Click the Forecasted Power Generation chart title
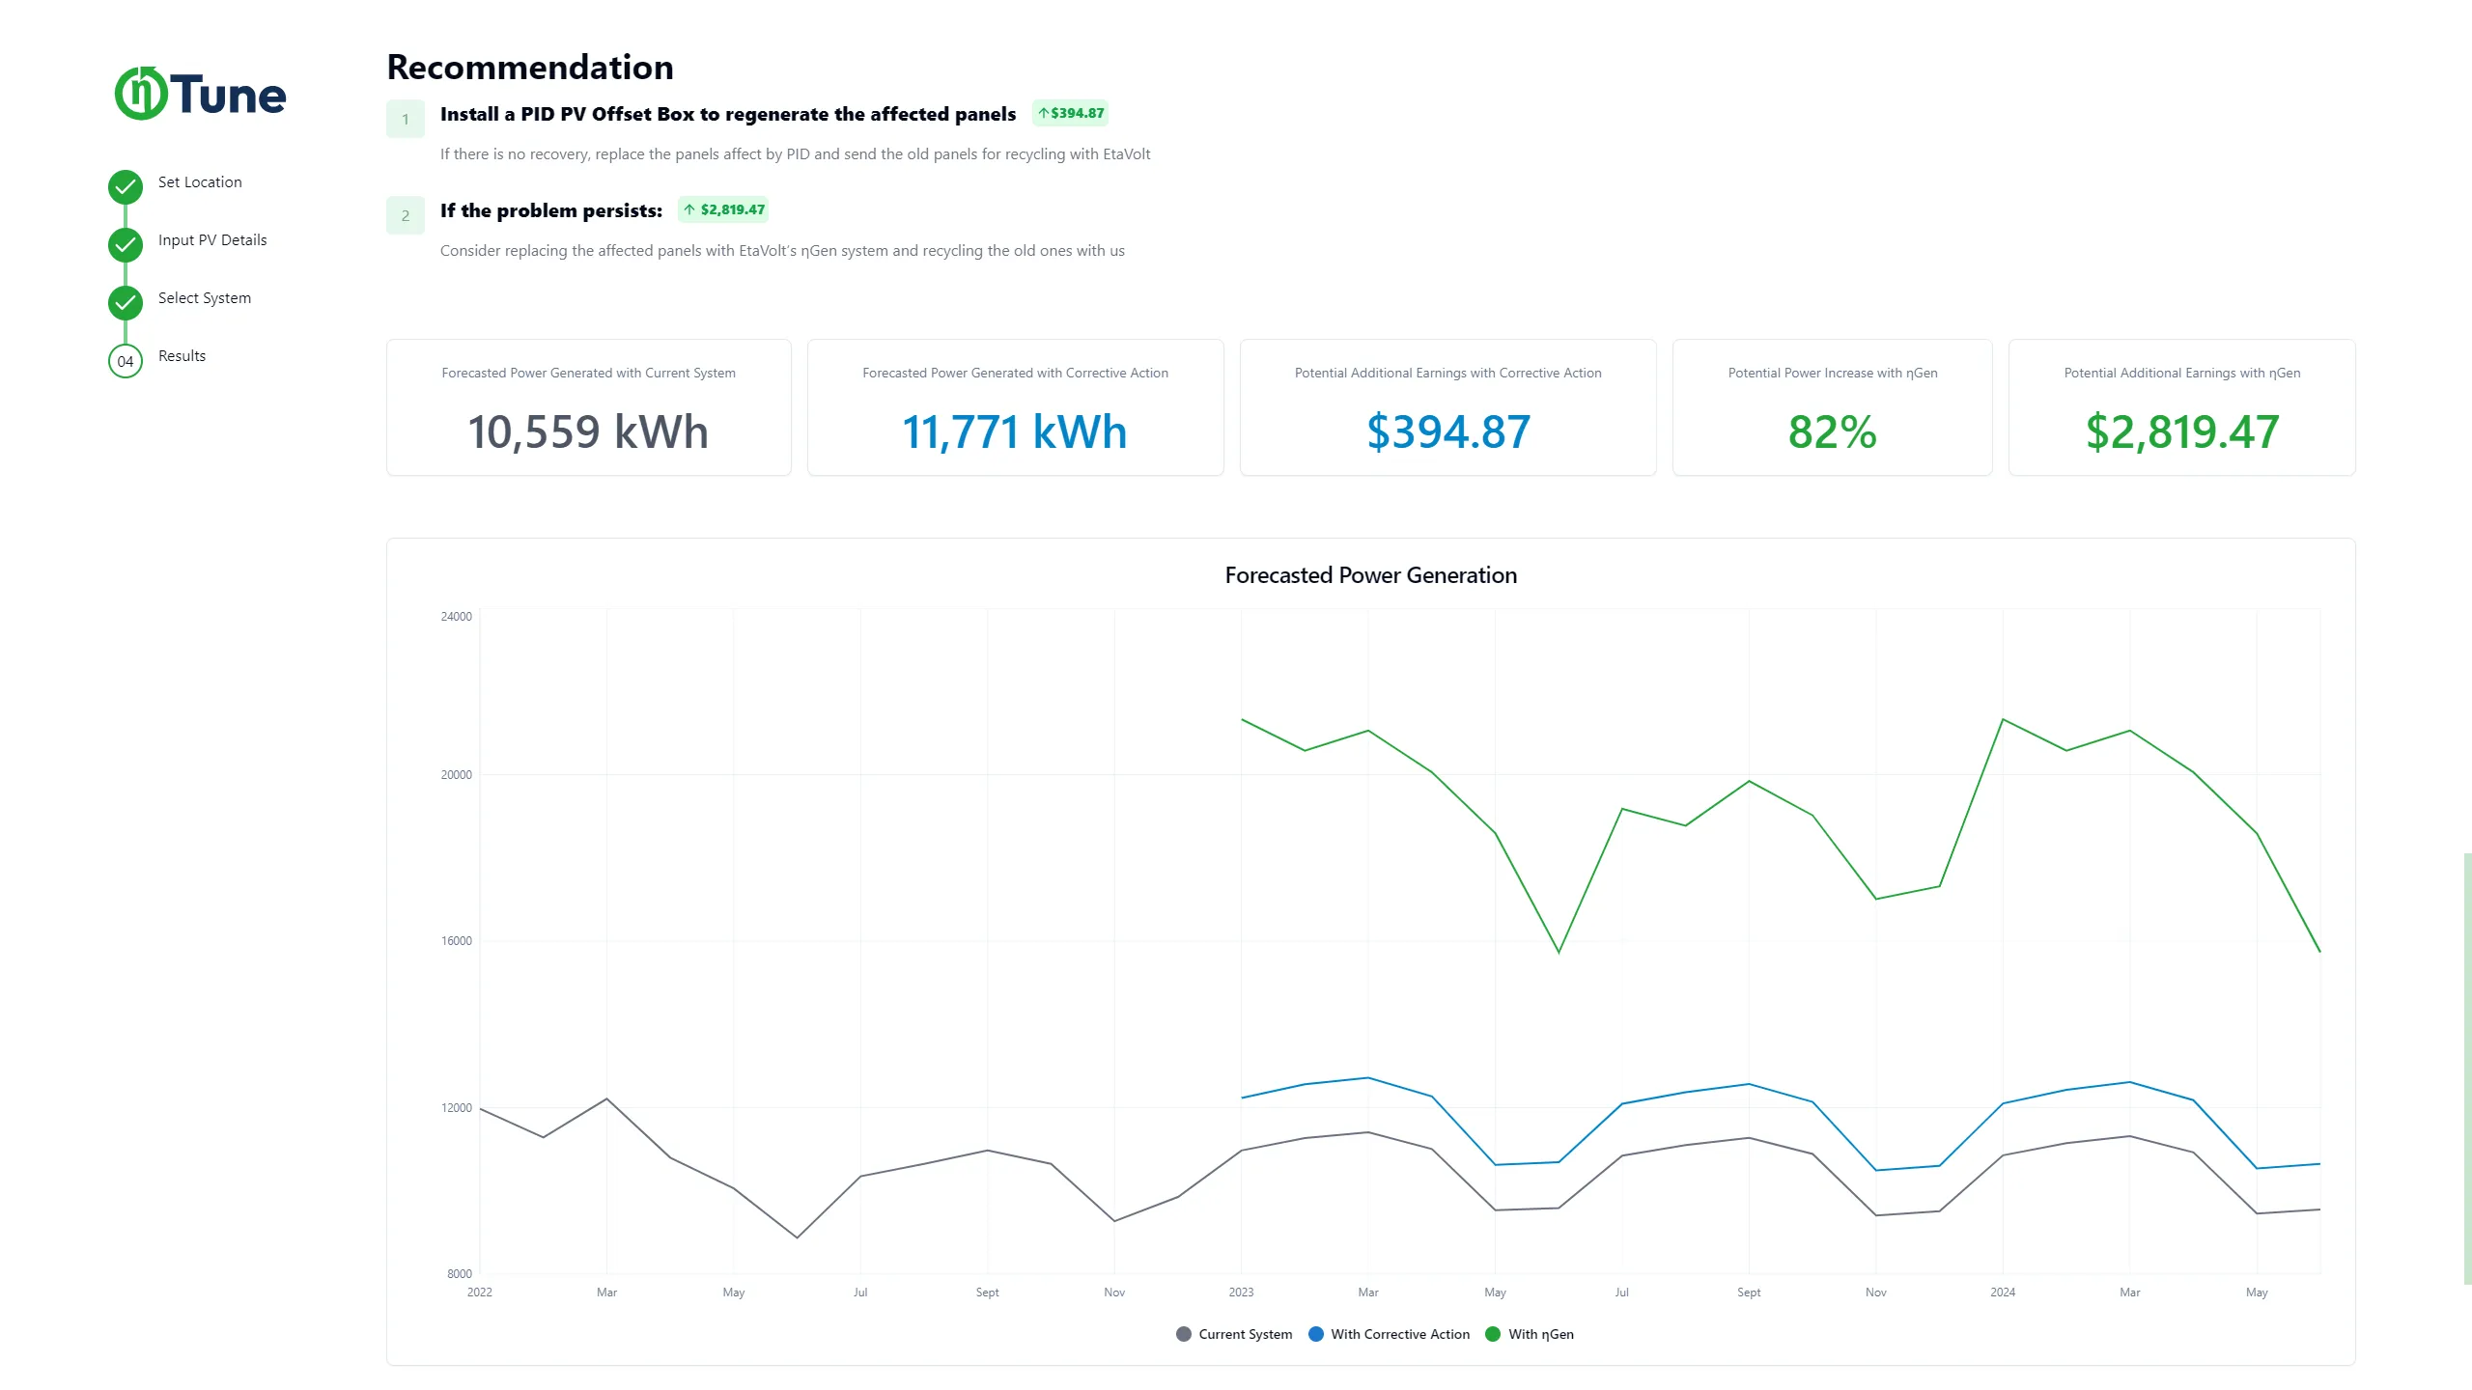Screen dimensions: 2472x1390 (1371, 575)
